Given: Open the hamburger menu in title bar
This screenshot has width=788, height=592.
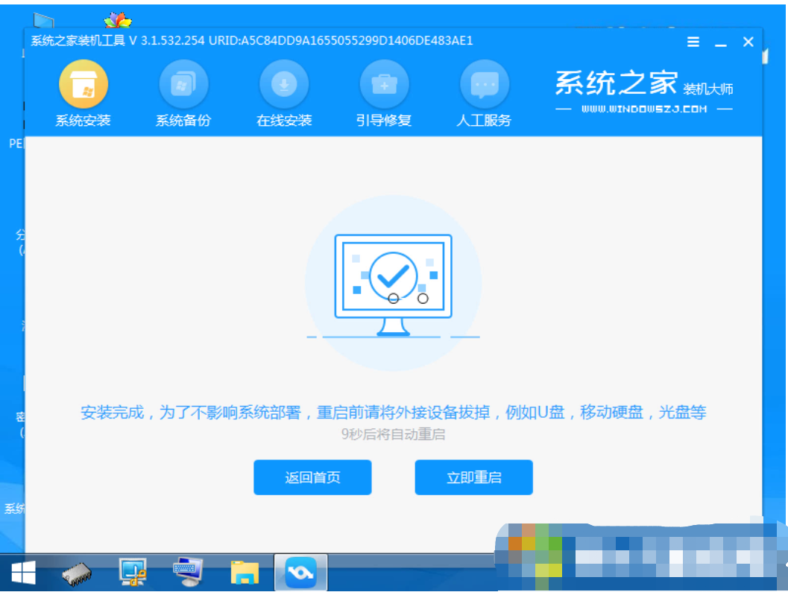Looking at the screenshot, I should (x=693, y=42).
